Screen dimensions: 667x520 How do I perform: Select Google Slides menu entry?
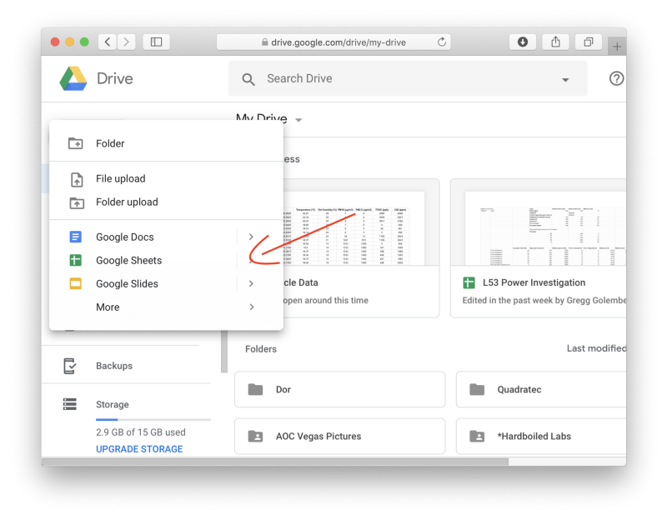(166, 283)
